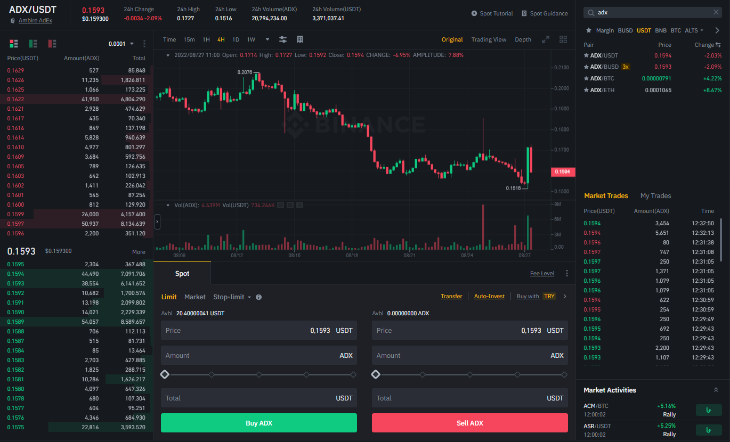
Task: Expand the chart drawing tools side panel
Action: pyautogui.click(x=157, y=222)
